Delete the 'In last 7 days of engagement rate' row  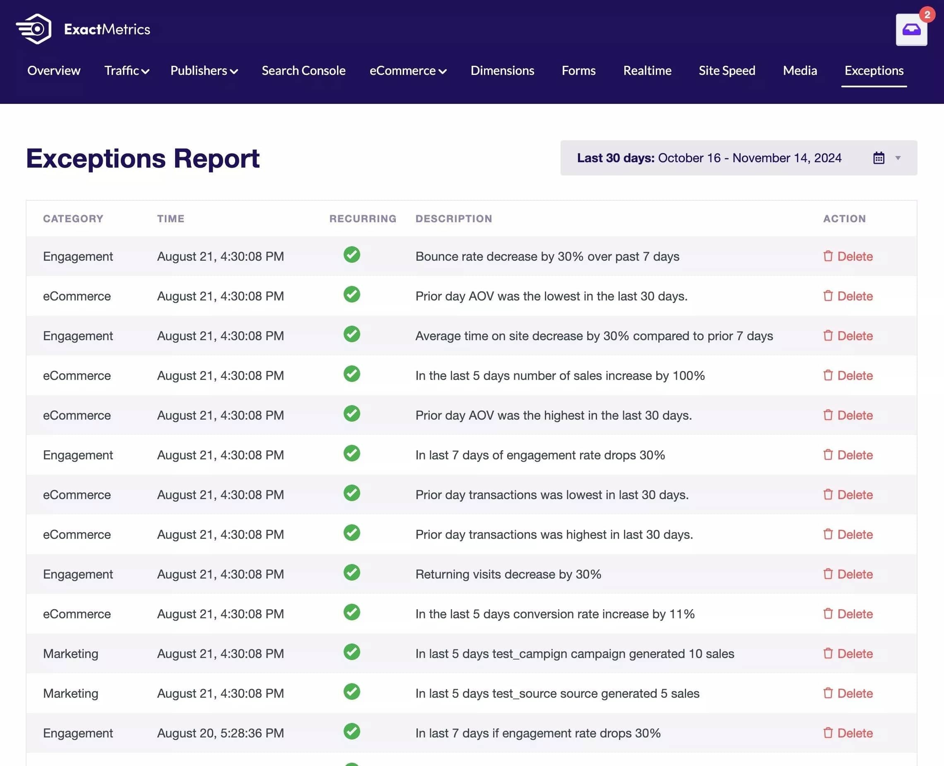point(848,455)
